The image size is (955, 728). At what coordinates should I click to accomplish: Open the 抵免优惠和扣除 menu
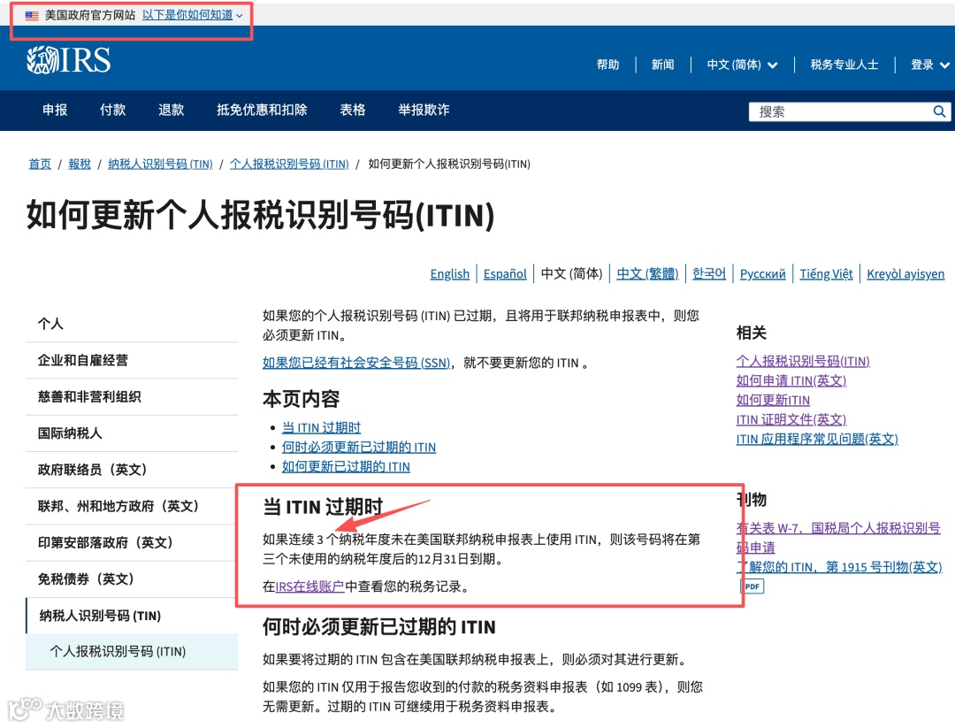tap(262, 110)
